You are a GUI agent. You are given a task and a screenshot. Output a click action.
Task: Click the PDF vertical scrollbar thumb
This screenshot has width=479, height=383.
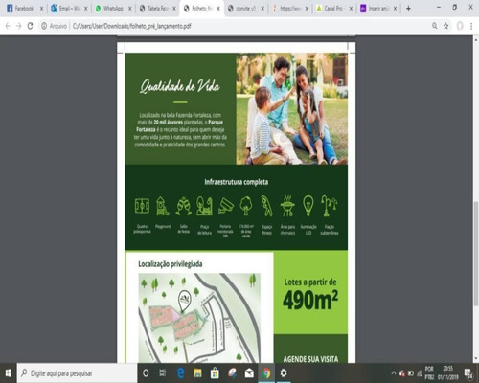[476, 254]
